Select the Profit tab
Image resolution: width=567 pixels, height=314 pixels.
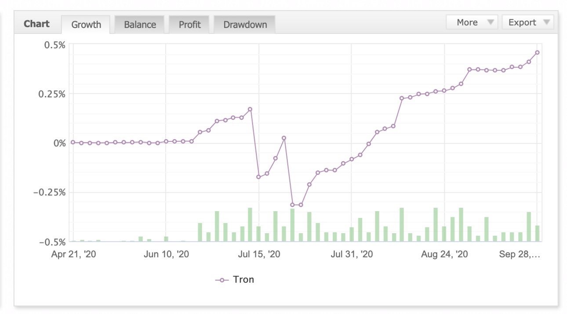(189, 25)
